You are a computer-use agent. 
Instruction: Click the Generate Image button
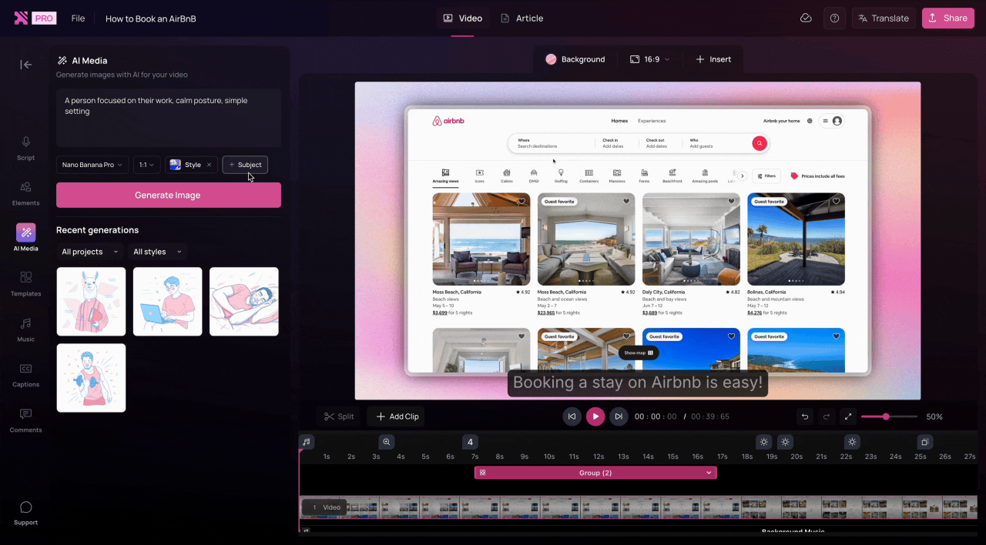pos(168,195)
